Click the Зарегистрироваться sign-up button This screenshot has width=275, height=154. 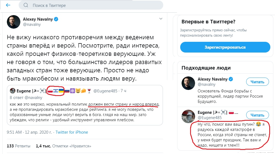225,47
